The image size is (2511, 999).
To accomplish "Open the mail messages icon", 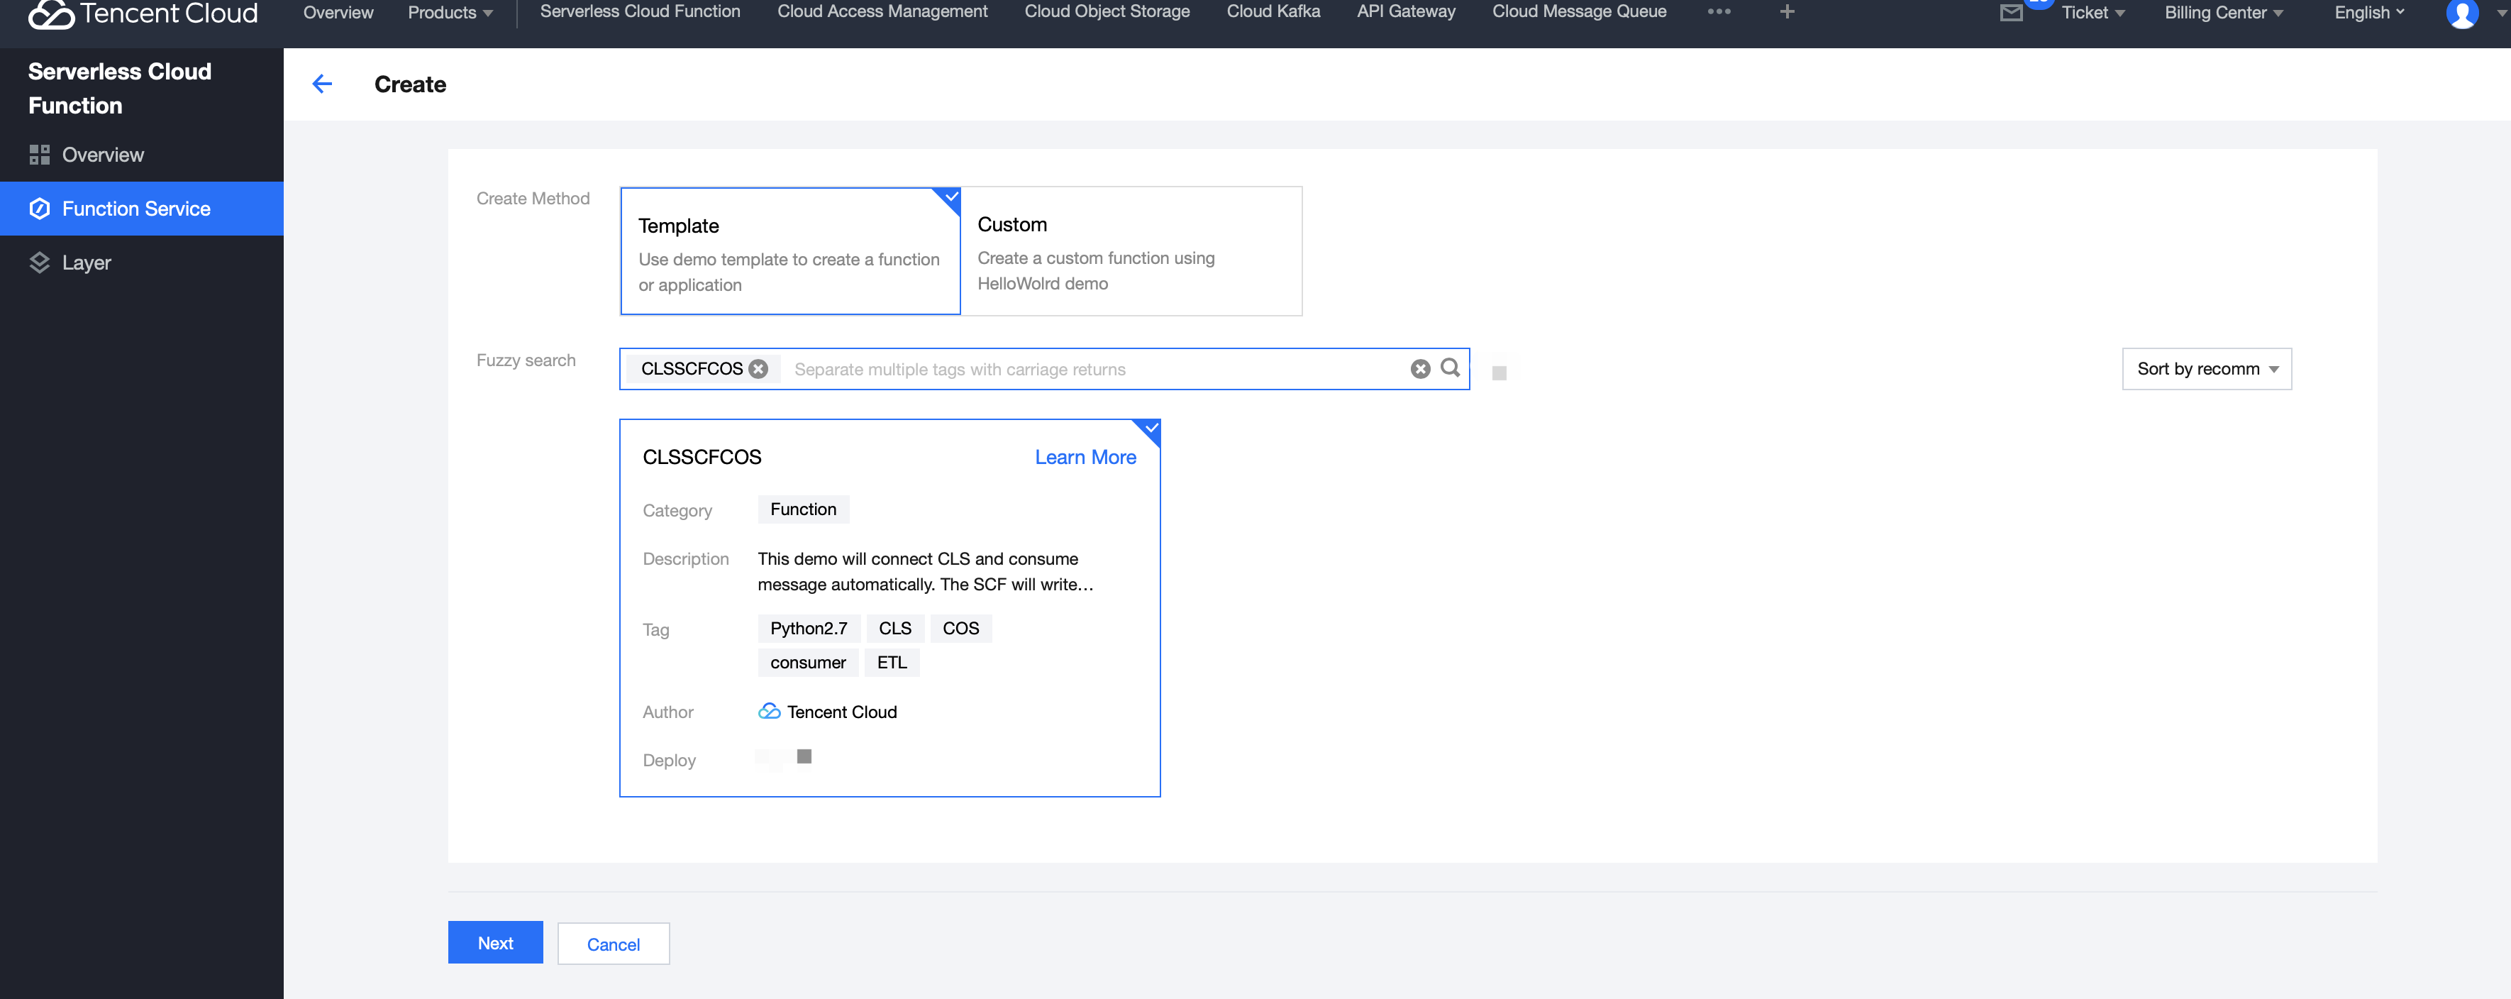I will (x=2011, y=13).
